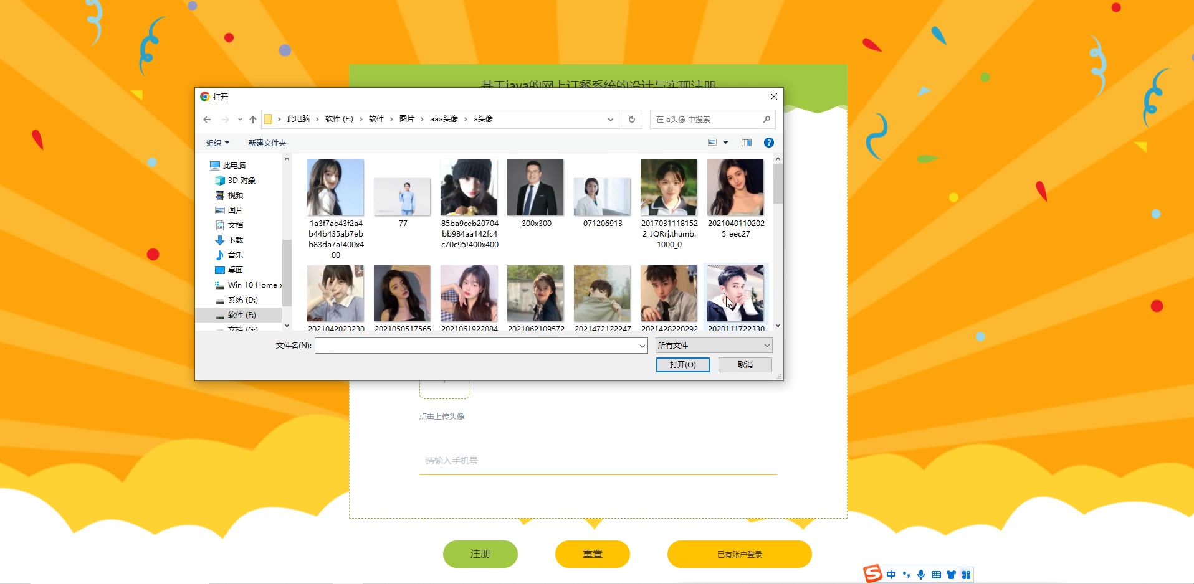The width and height of the screenshot is (1194, 584).
Task: Select the image file ending 5_eec27
Action: pyautogui.click(x=736, y=198)
